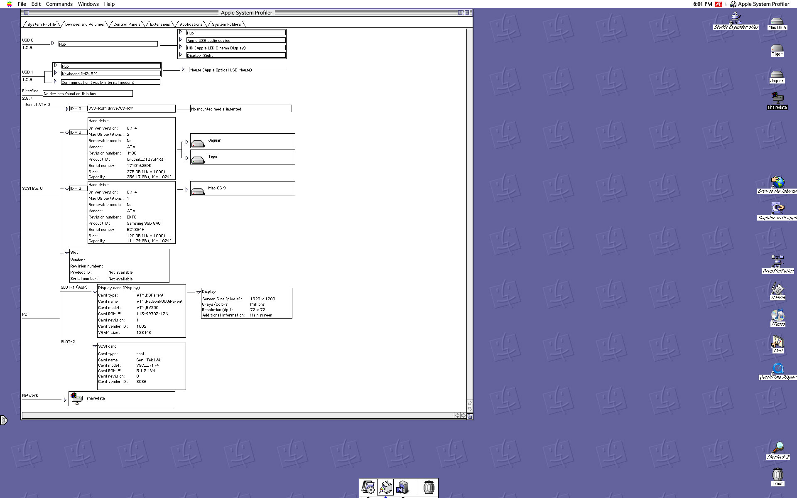Click the Mac OS 9 volume icon in the profiler
The image size is (797, 498).
198,191
